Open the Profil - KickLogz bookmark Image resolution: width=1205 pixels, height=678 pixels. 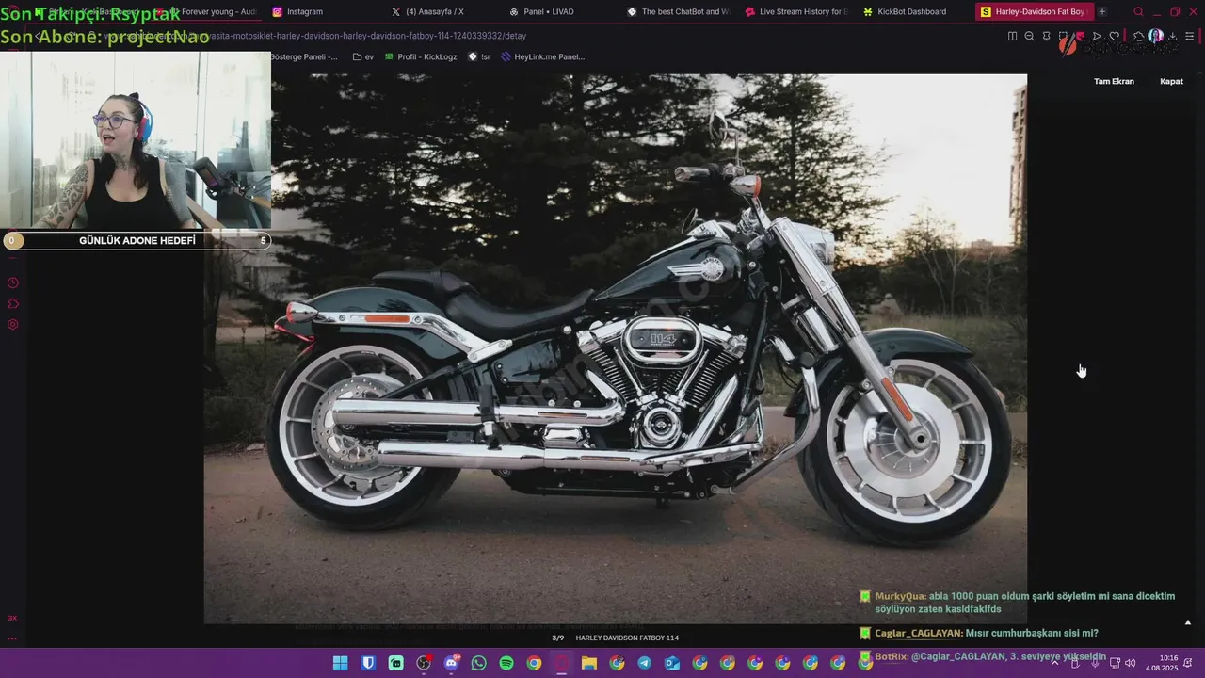click(421, 56)
